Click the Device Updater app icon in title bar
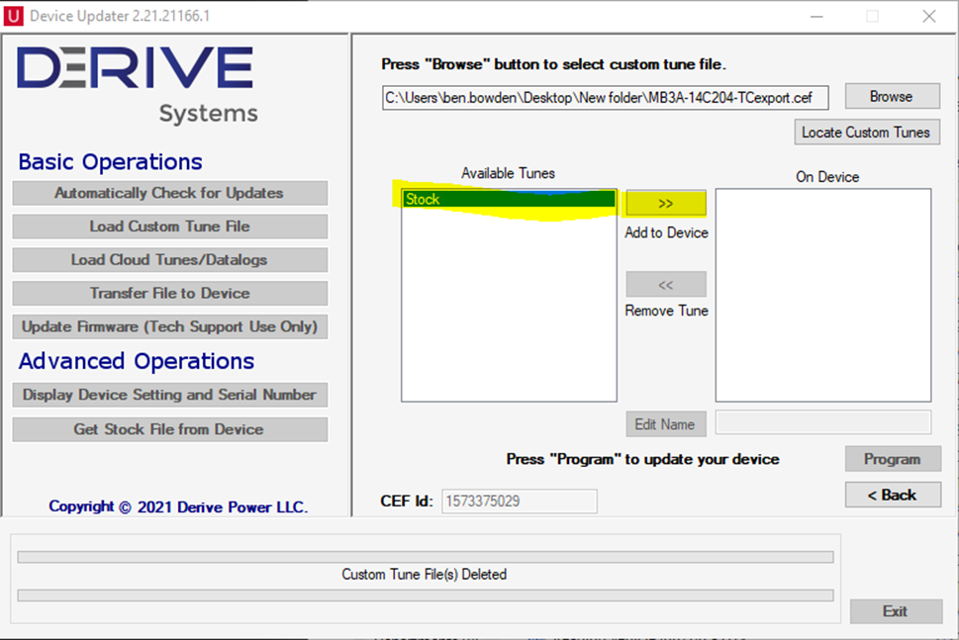The image size is (959, 640). pos(13,15)
